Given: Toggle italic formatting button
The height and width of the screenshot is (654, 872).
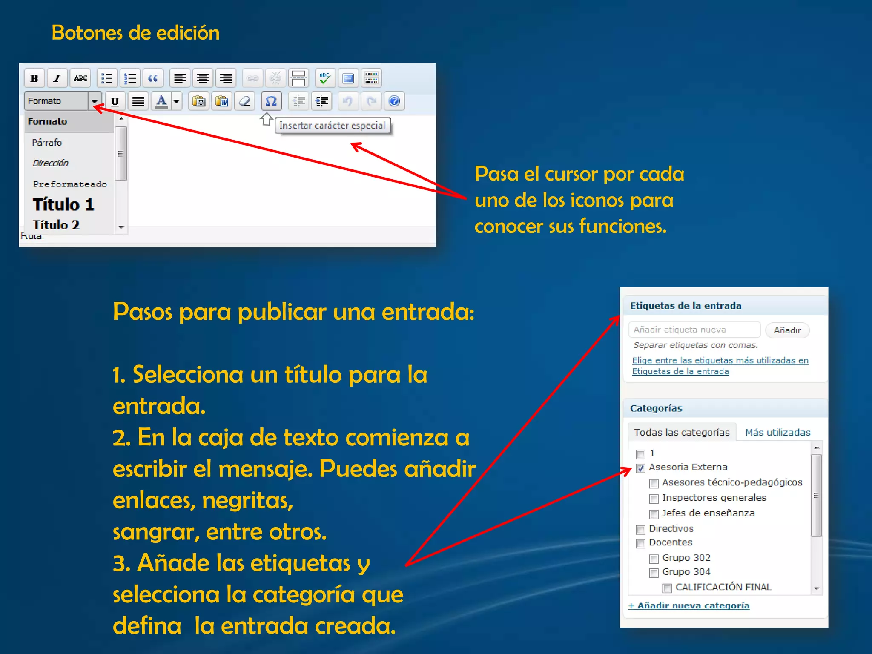Looking at the screenshot, I should pos(57,78).
